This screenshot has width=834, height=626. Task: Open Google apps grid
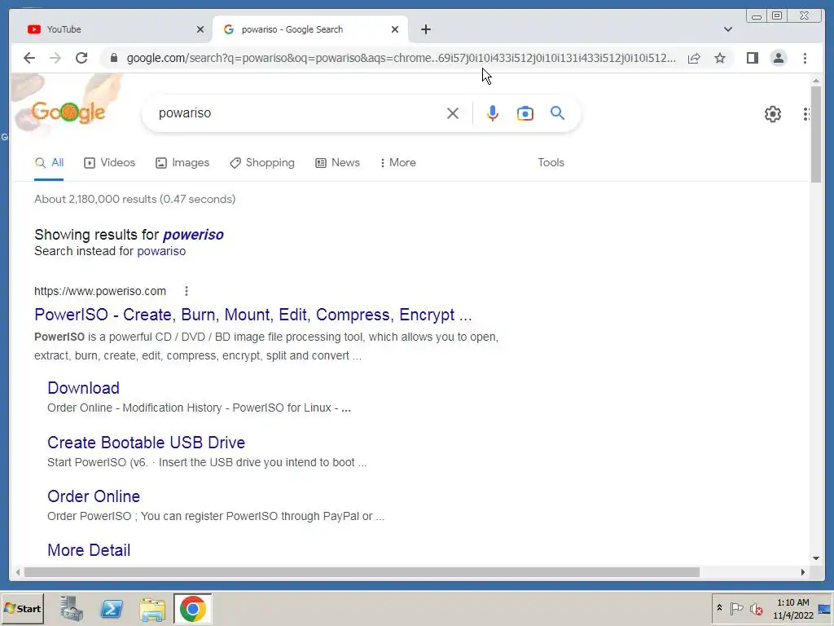(x=807, y=114)
